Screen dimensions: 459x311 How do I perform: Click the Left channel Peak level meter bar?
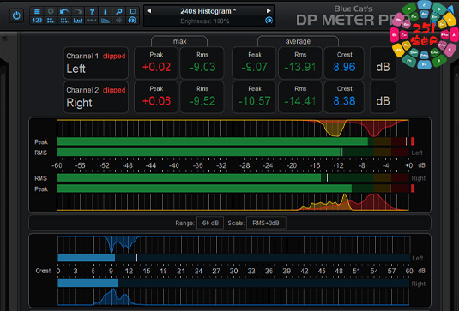tap(233, 141)
